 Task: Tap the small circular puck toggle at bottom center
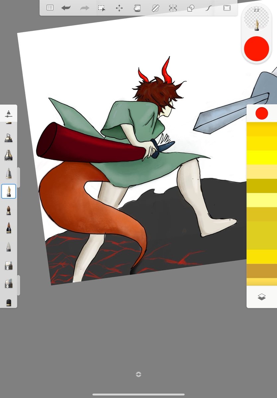[x=138, y=374]
